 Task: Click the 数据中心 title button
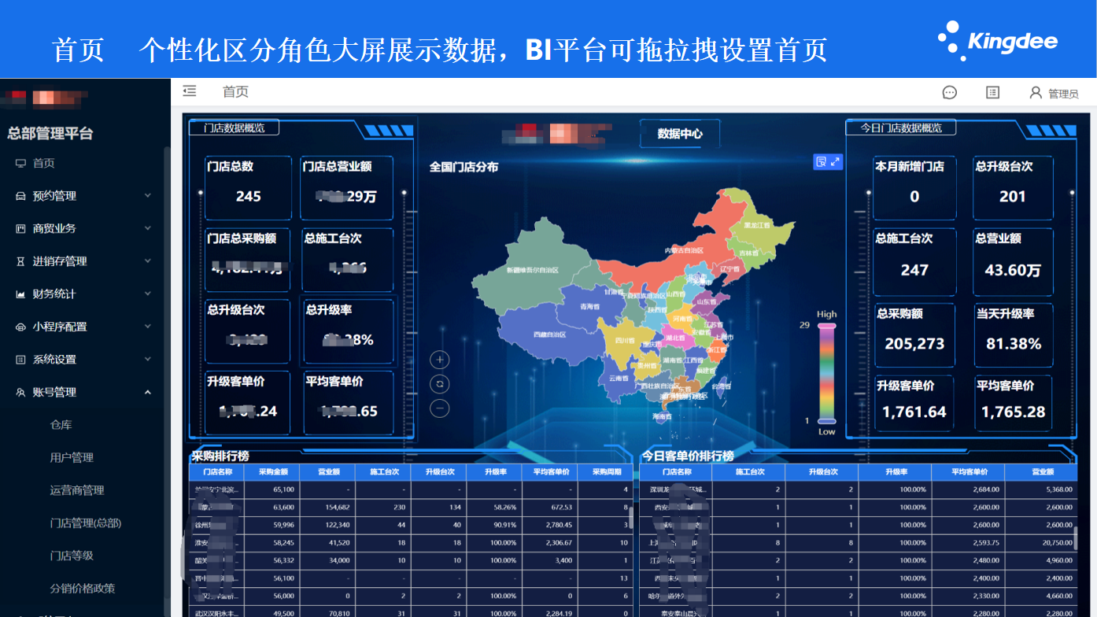coord(680,134)
